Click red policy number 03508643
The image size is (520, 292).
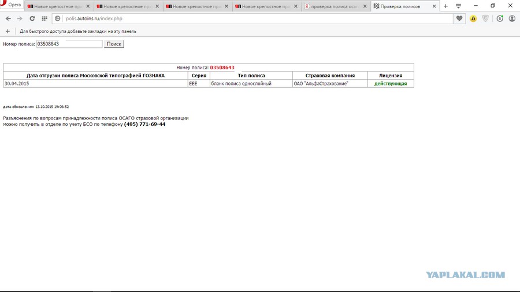click(x=222, y=68)
